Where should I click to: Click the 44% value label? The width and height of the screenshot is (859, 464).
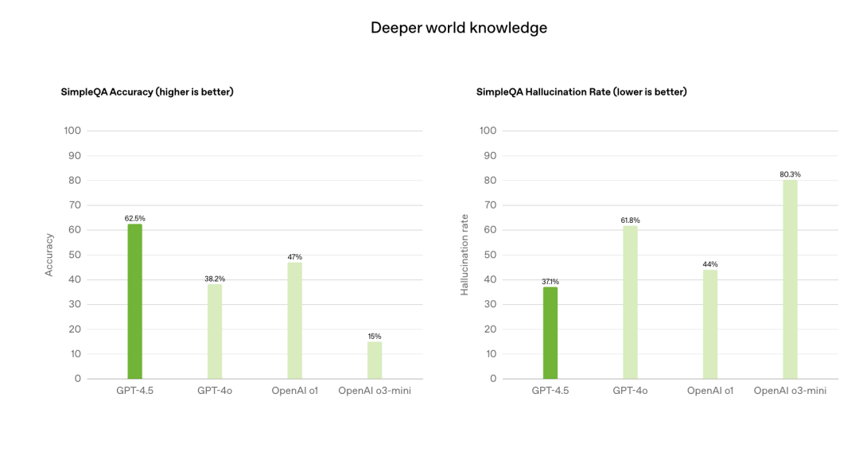point(710,263)
